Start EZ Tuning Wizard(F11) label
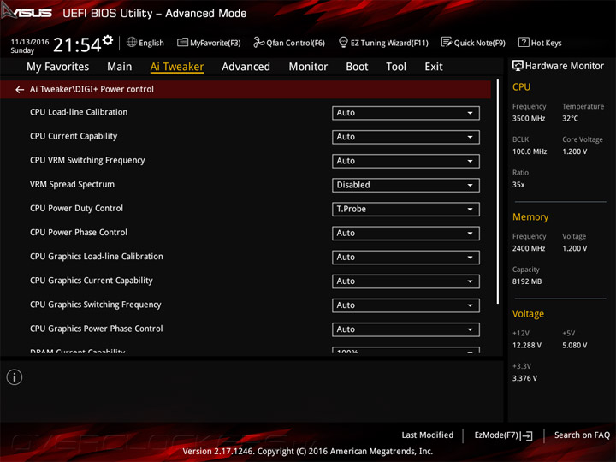The height and width of the screenshot is (462, 616). point(389,43)
